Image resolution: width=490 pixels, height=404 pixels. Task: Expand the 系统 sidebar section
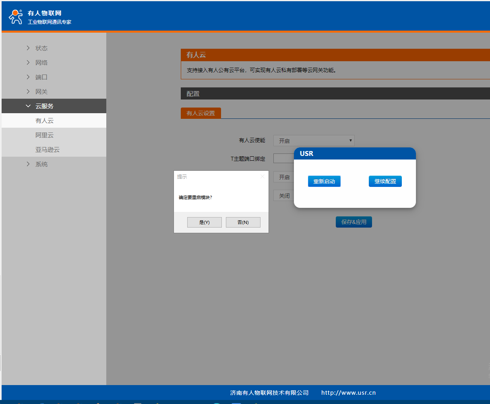(x=41, y=164)
